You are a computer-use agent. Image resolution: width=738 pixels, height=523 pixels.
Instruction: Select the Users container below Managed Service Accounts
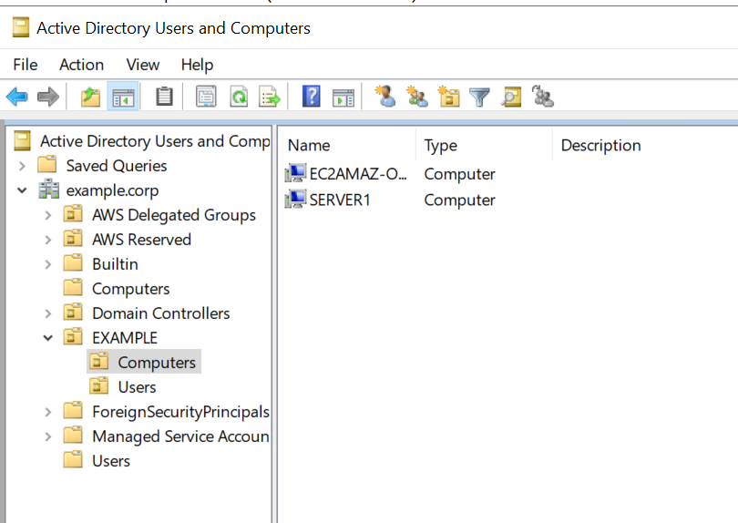pyautogui.click(x=111, y=460)
